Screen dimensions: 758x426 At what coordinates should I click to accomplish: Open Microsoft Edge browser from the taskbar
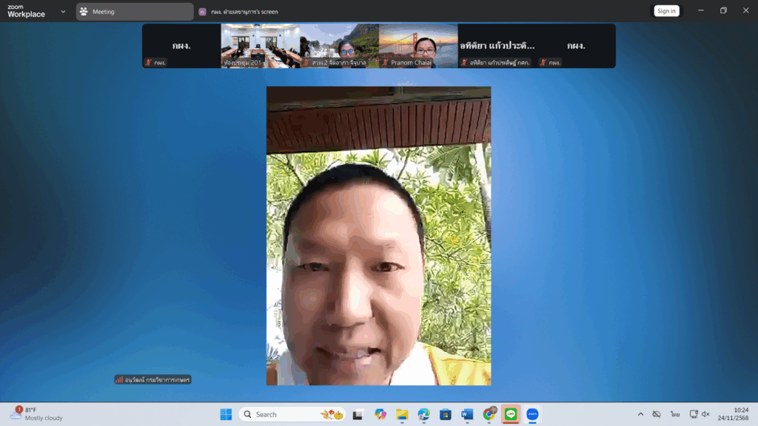point(423,414)
